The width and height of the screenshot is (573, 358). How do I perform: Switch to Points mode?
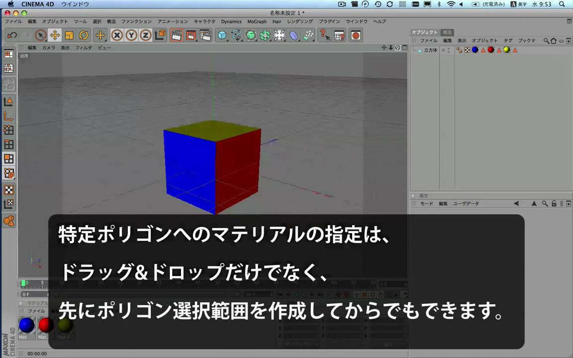tap(9, 130)
